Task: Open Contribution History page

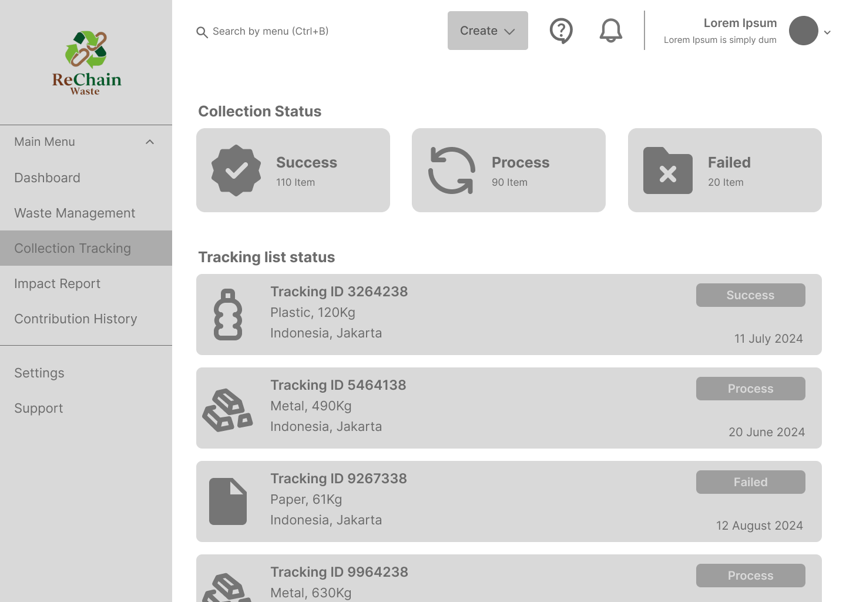Action: pyautogui.click(x=76, y=319)
